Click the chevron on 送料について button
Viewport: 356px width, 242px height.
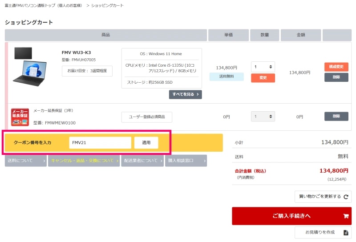[x=44, y=161]
